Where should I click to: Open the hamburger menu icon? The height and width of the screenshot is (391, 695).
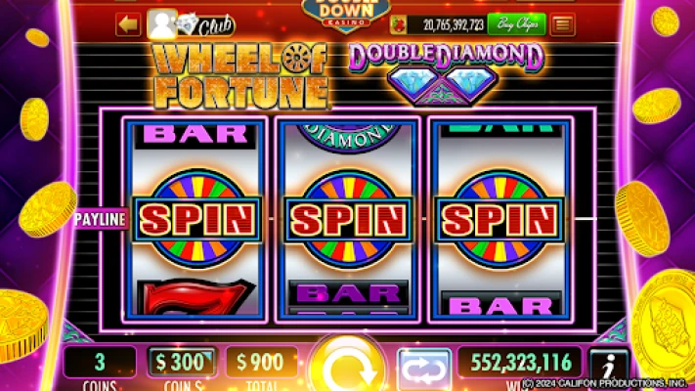[562, 24]
